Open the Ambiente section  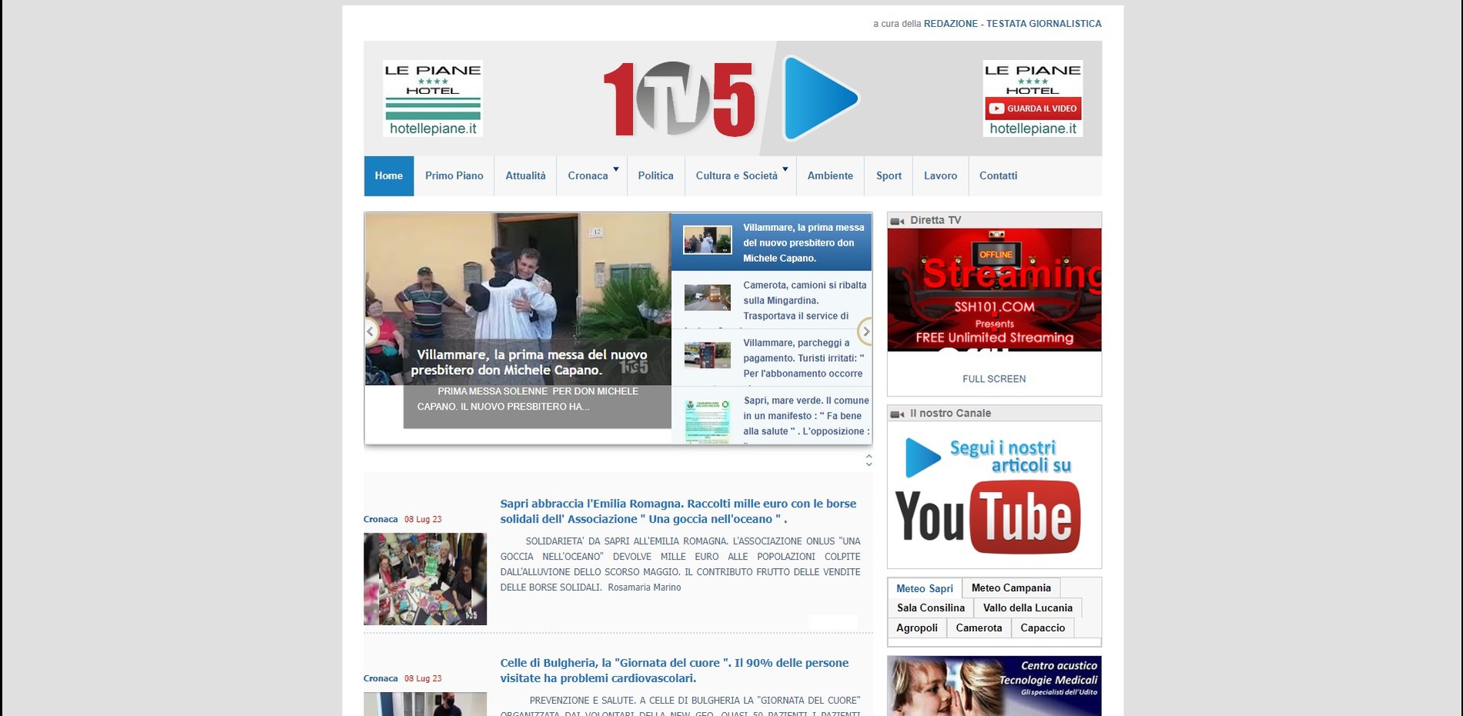(x=830, y=176)
